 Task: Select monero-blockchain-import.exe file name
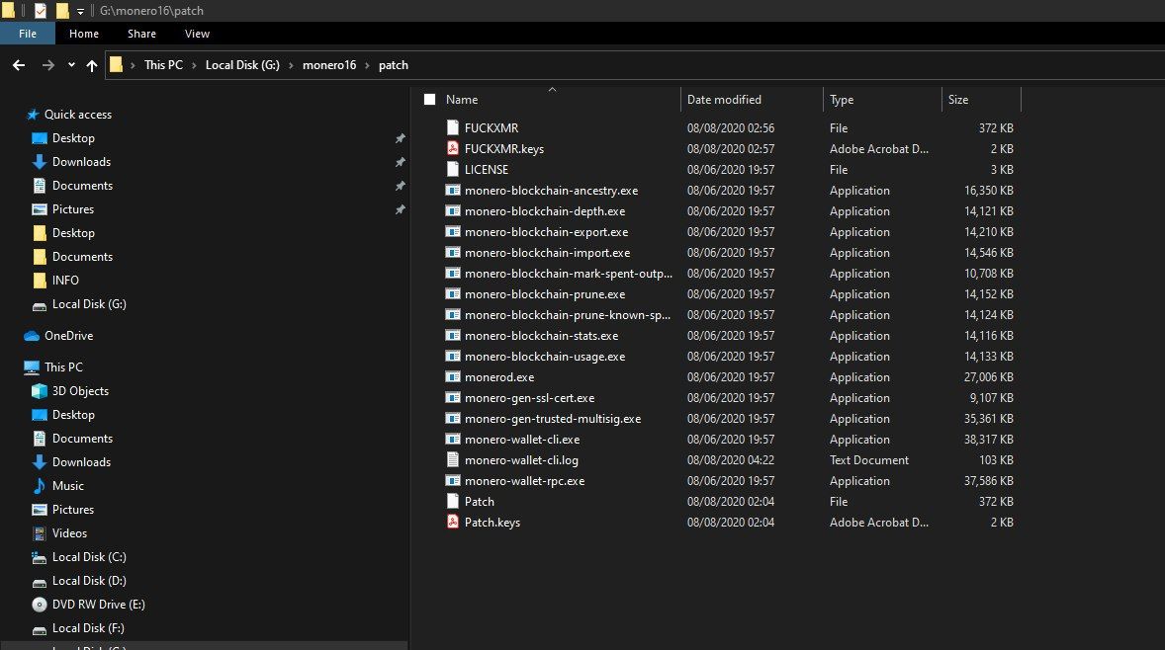point(548,253)
